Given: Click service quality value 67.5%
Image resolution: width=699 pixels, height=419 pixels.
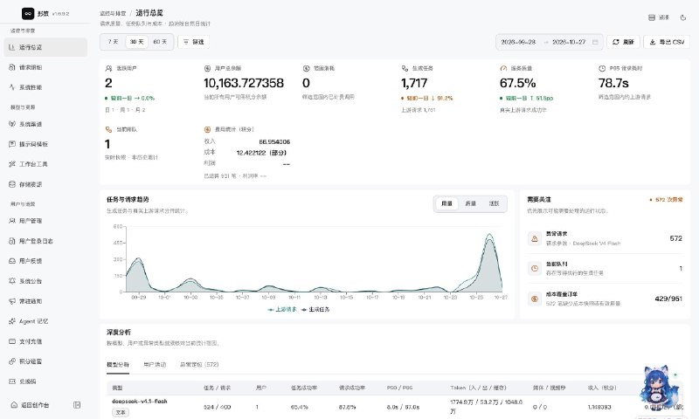Looking at the screenshot, I should [517, 83].
